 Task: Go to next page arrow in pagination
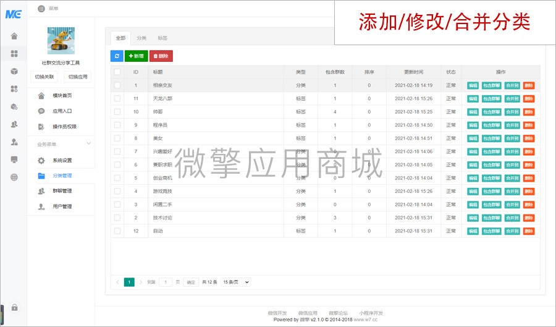click(141, 282)
